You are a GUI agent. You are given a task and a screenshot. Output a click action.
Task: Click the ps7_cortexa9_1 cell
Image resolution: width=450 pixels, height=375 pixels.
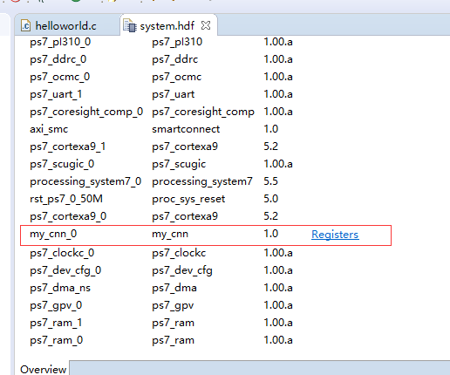(67, 147)
